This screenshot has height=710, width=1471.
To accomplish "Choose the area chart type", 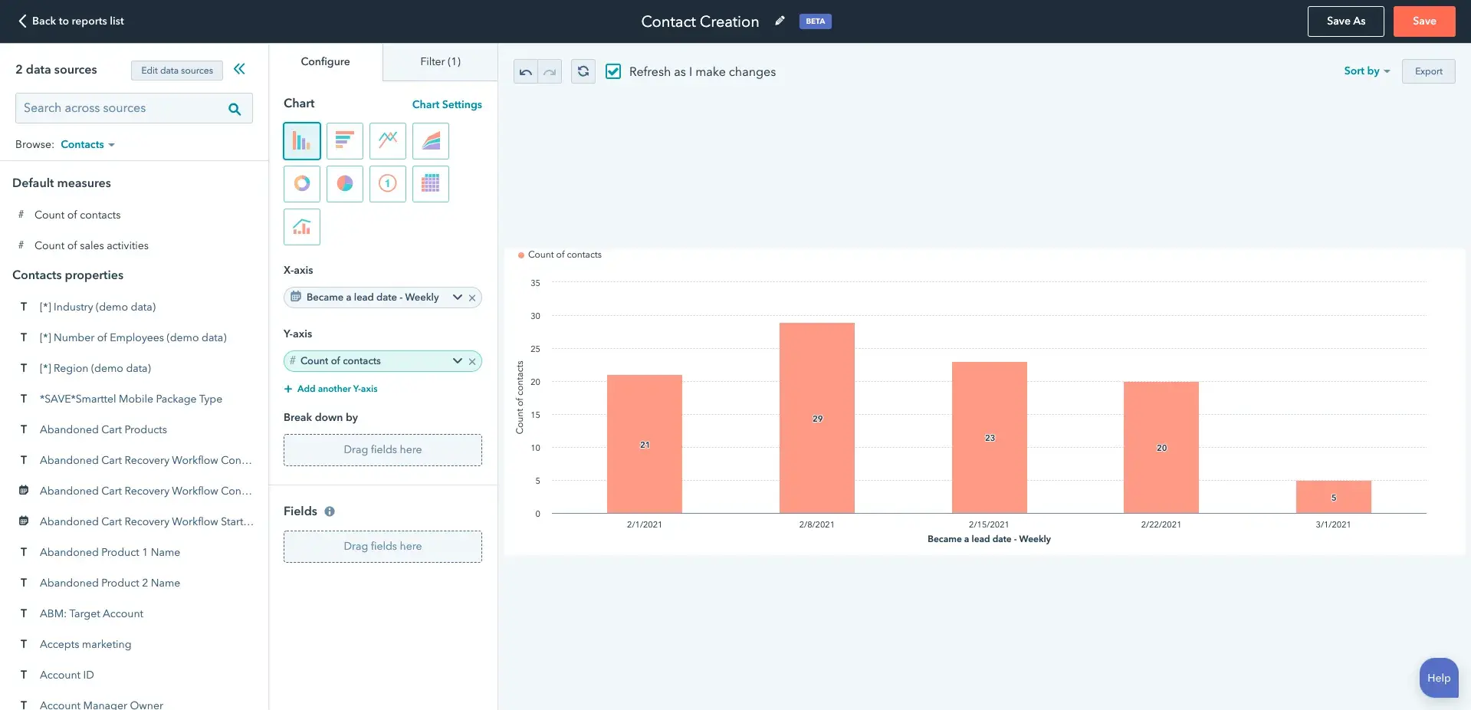I will 430,140.
